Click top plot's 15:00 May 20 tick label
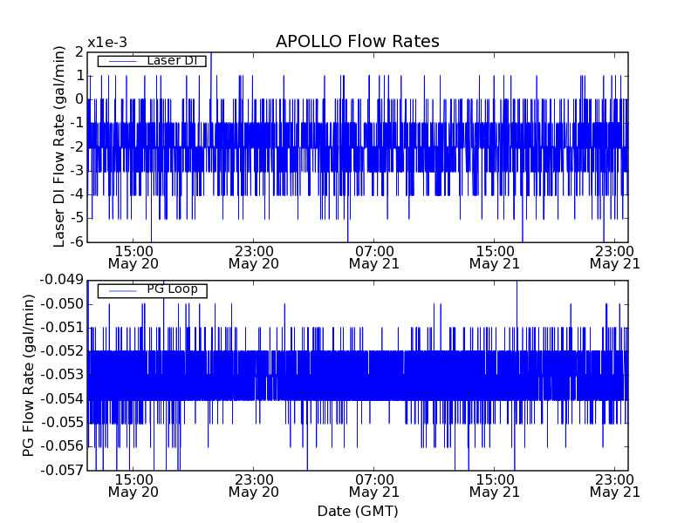Viewport: 698px width, 523px height. pos(133,256)
